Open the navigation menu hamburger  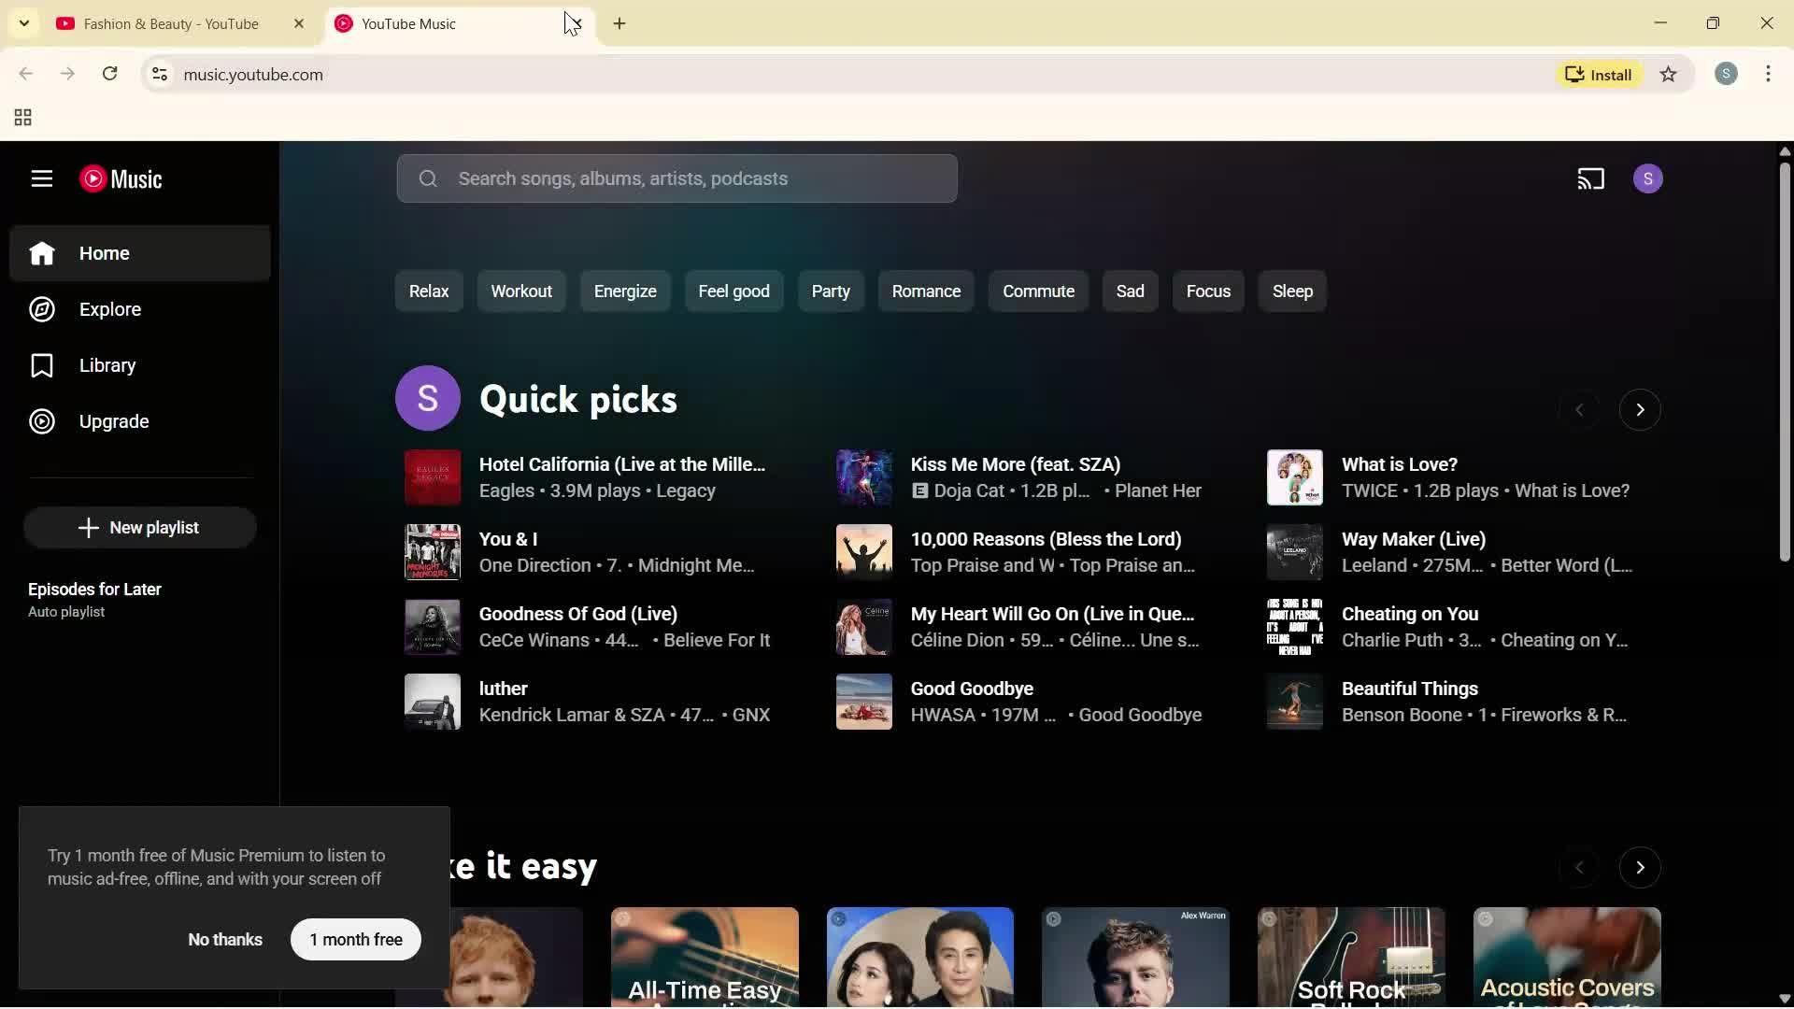41,178
